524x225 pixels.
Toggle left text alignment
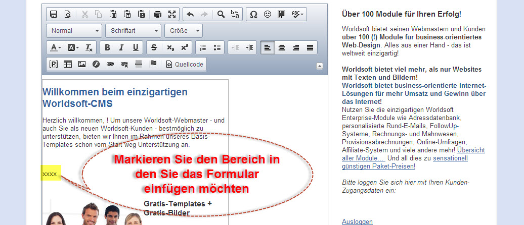268,47
